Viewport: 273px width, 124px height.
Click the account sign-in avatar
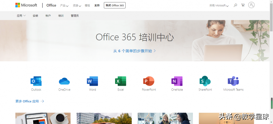coord(251,5)
